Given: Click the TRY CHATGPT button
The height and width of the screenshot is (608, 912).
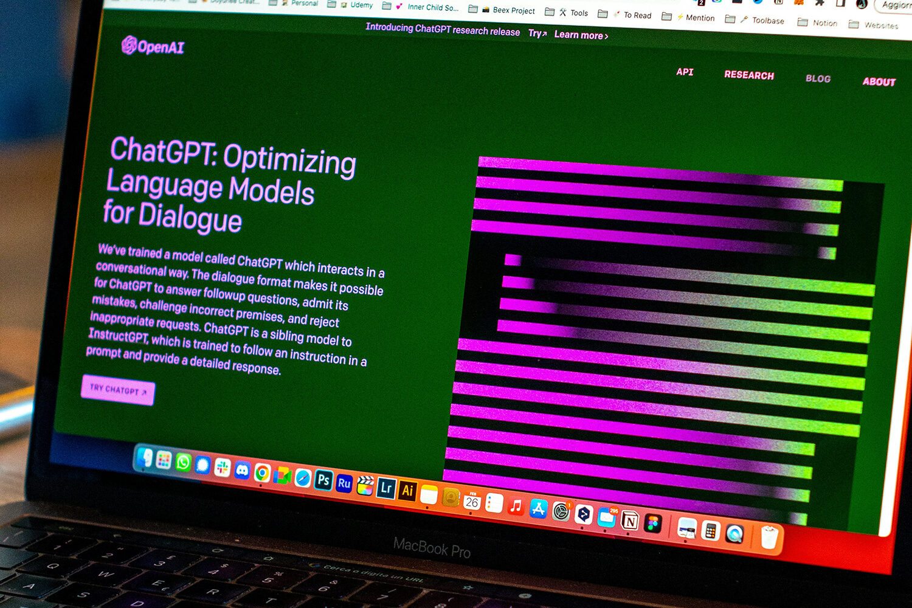Looking at the screenshot, I should tap(118, 390).
